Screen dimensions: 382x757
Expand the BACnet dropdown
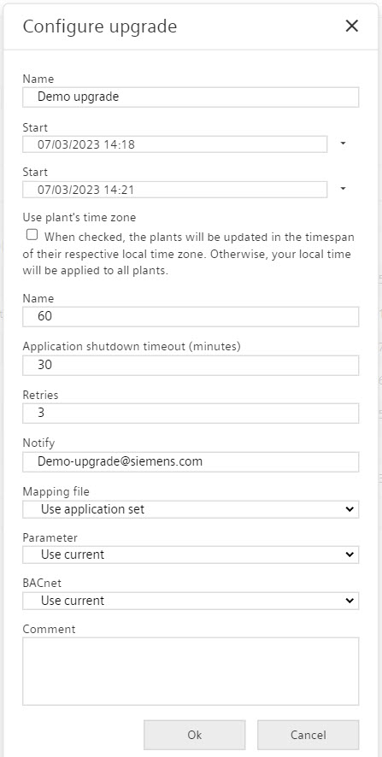(191, 601)
